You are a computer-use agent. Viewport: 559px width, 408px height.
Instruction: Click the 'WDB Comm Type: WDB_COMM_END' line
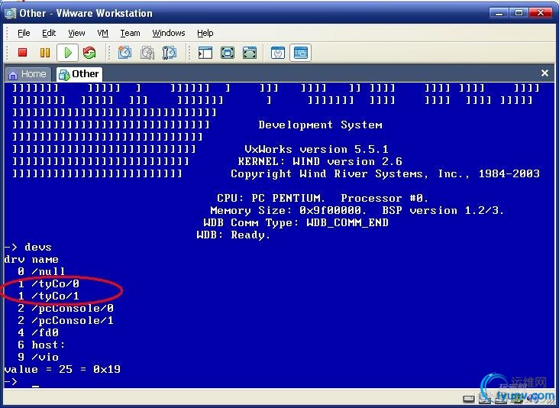click(x=296, y=223)
